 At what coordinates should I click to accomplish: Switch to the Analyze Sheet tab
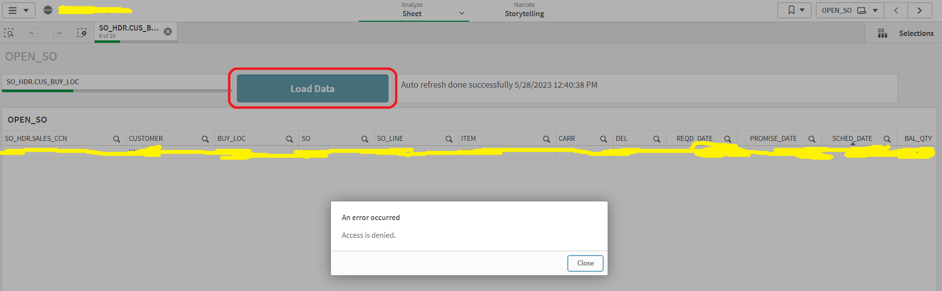coord(413,10)
